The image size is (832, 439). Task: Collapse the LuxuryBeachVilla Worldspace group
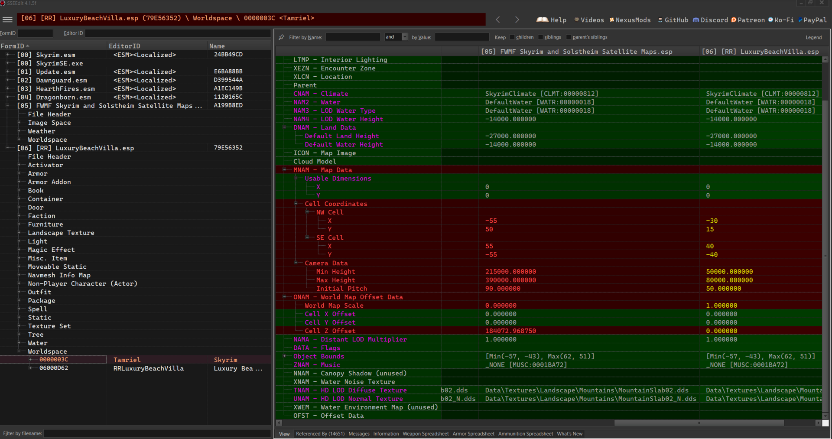coord(19,351)
